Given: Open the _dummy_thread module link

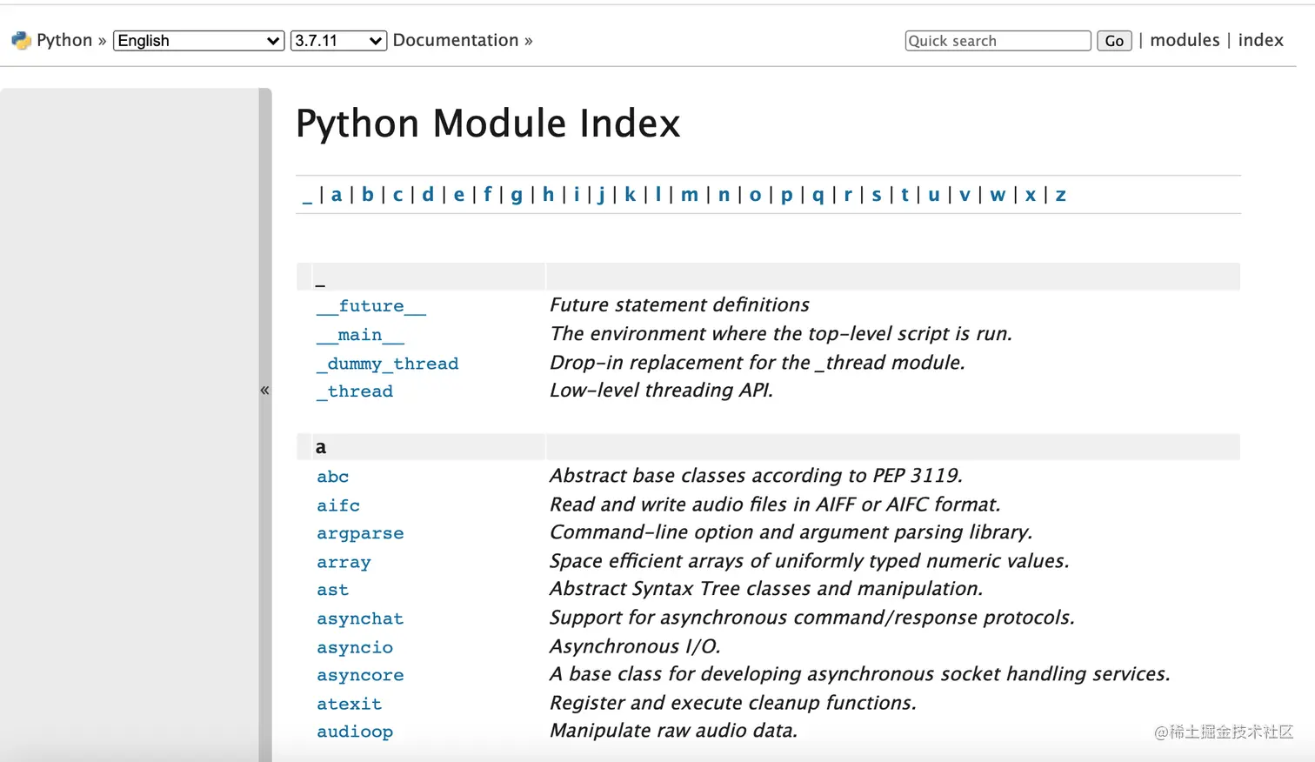Looking at the screenshot, I should [387, 364].
